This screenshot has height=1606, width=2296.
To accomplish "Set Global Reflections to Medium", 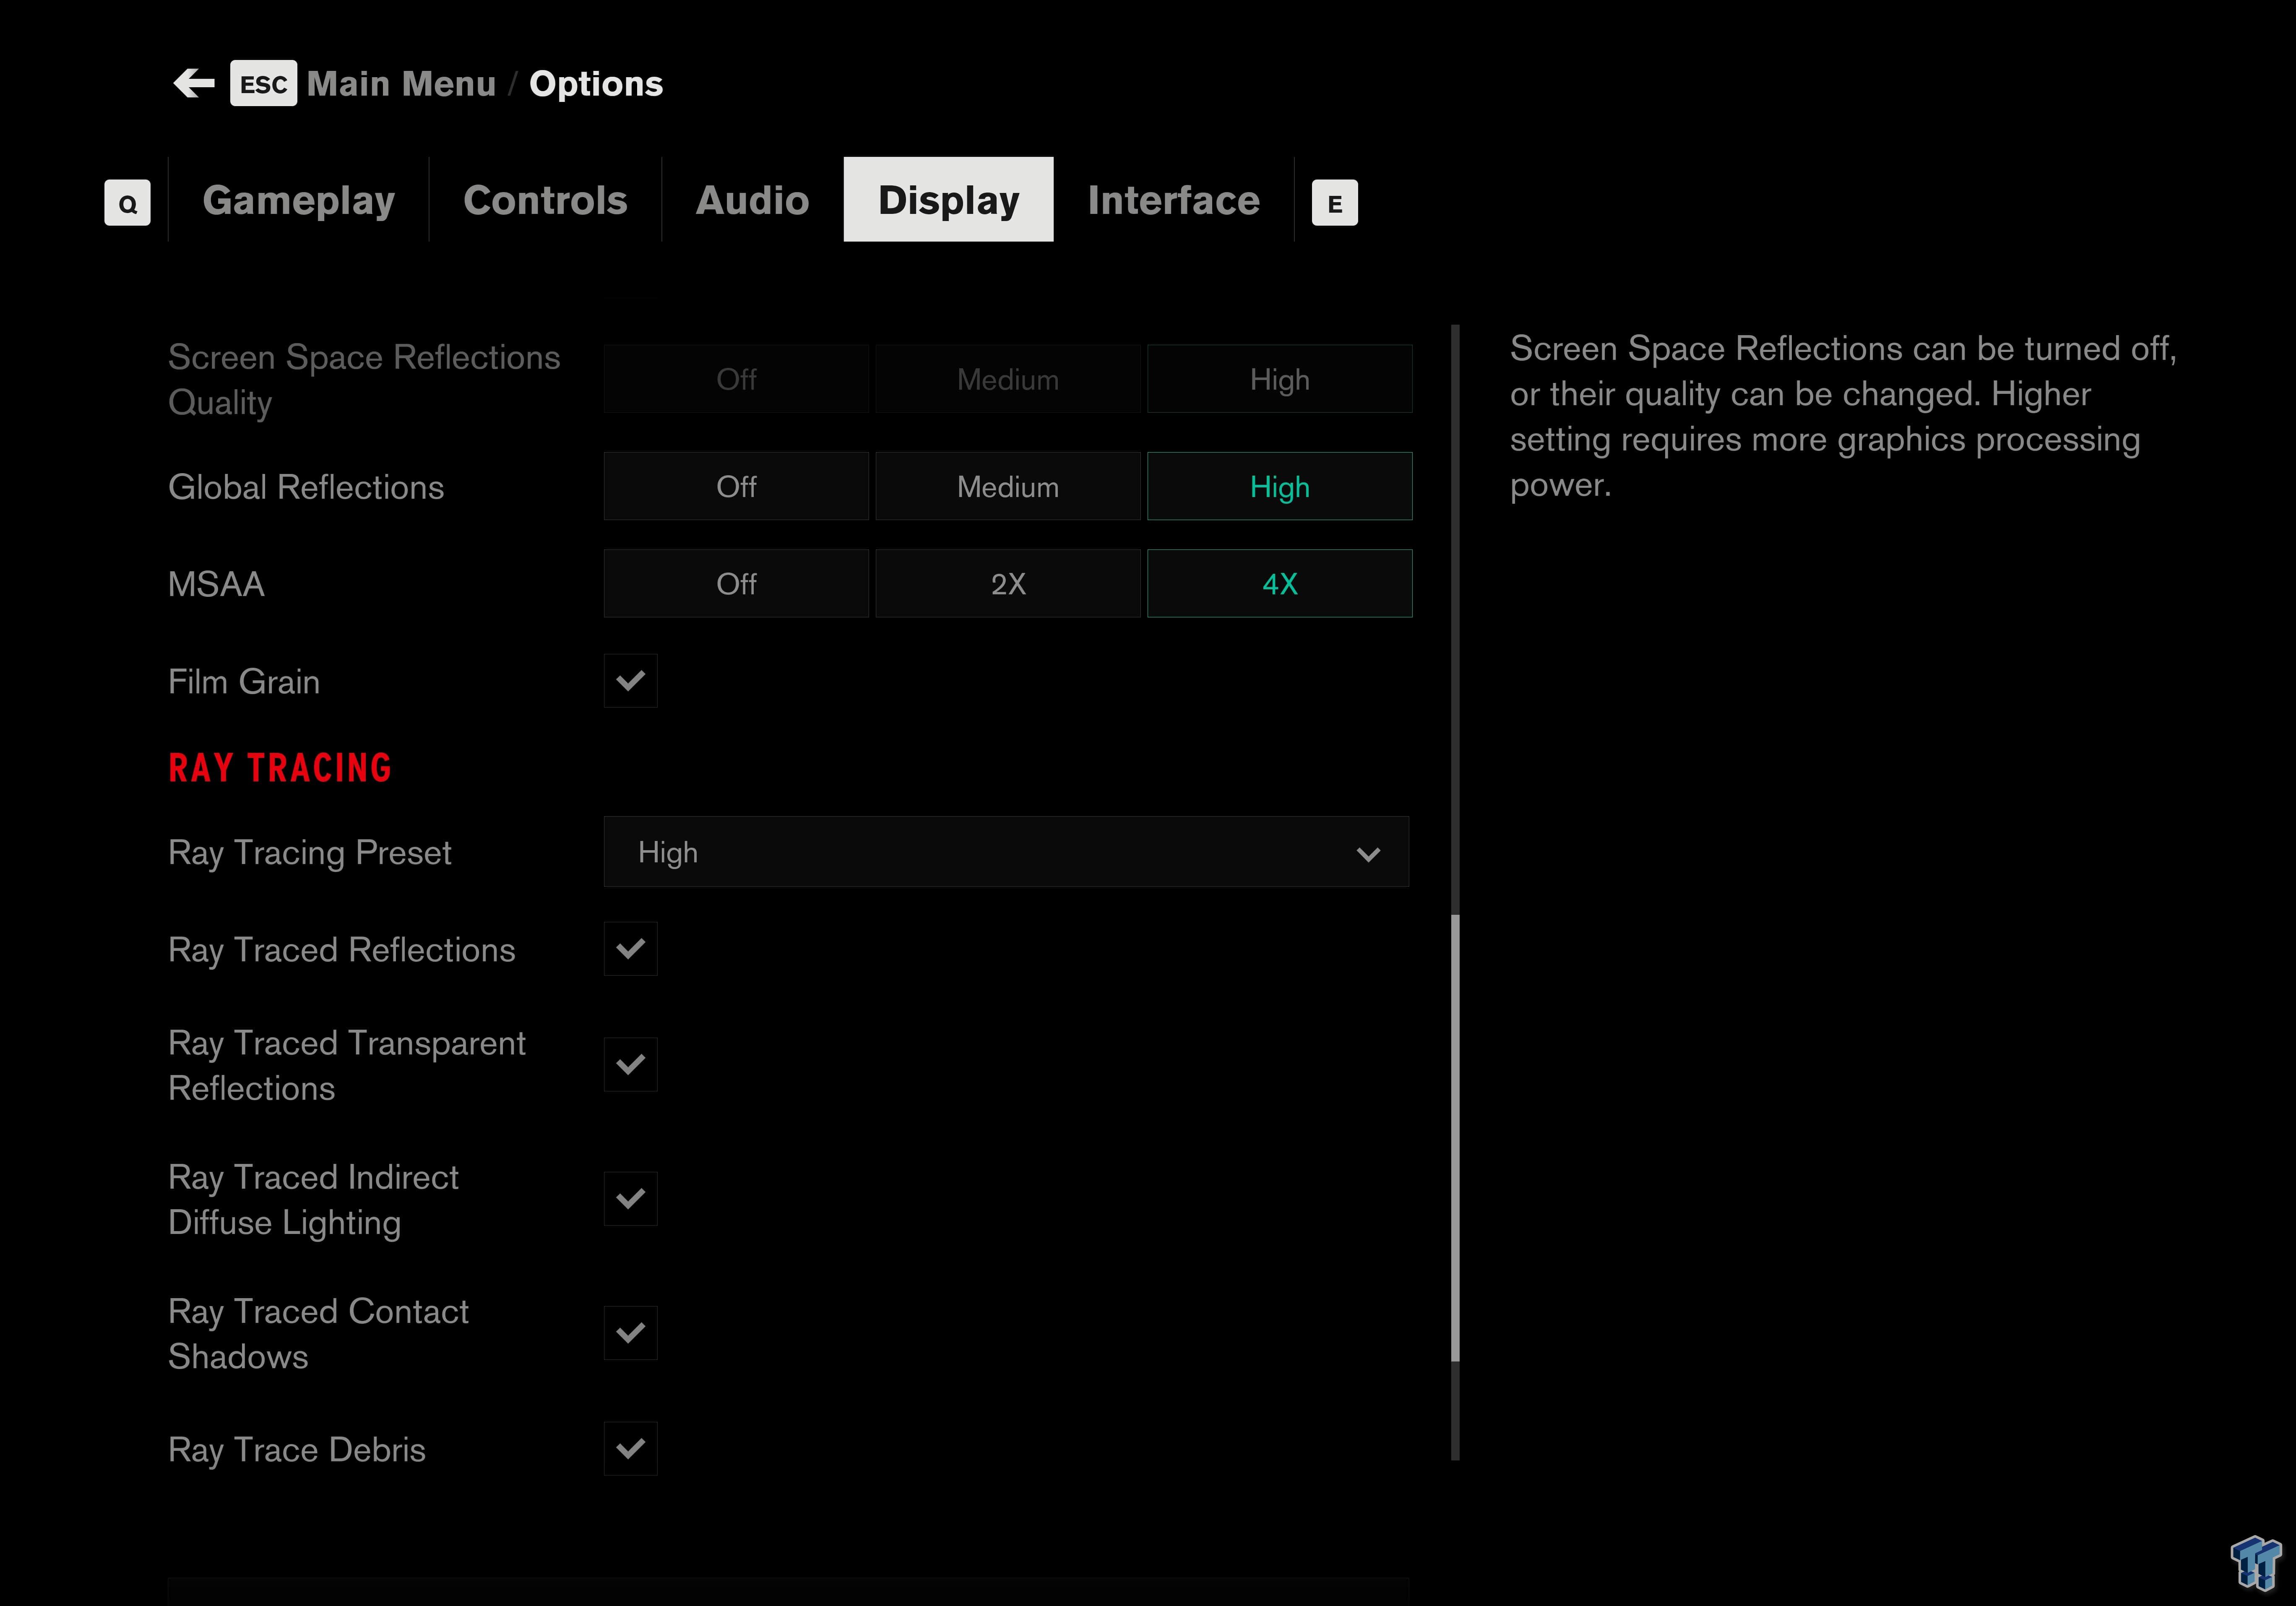I will tap(1008, 486).
